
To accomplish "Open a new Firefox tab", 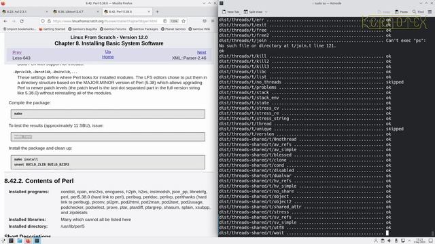I will coord(157,12).
